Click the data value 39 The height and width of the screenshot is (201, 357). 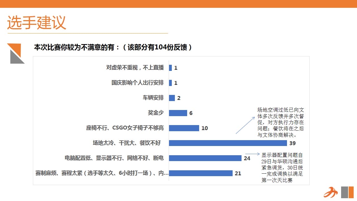[293, 143]
